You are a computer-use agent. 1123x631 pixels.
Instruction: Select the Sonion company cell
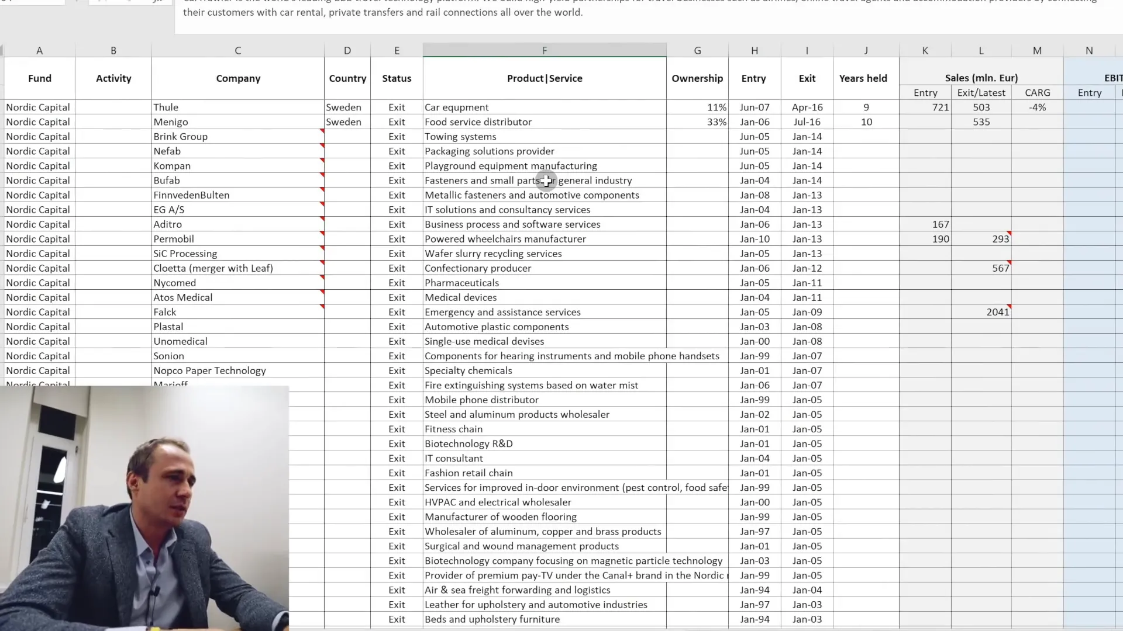click(x=238, y=356)
